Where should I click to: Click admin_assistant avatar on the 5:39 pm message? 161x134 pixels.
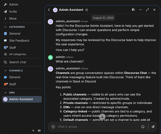point(50,69)
